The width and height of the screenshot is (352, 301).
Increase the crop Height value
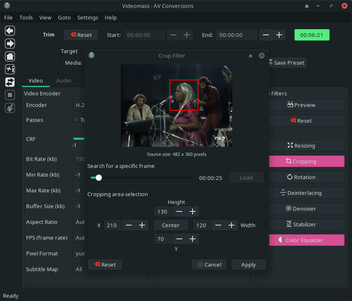[193, 211]
